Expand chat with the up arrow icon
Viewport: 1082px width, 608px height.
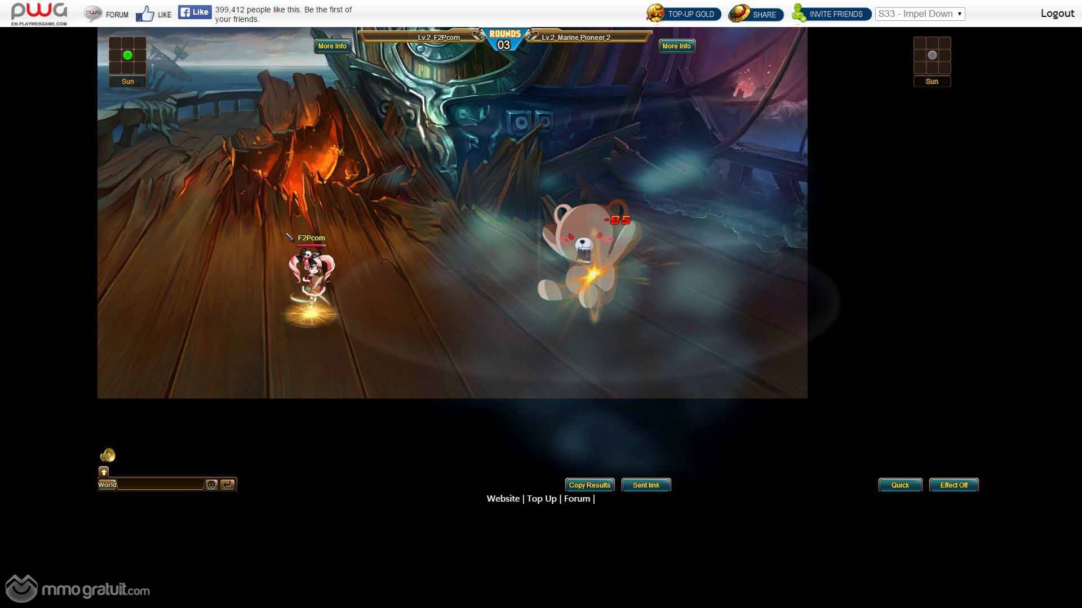104,472
